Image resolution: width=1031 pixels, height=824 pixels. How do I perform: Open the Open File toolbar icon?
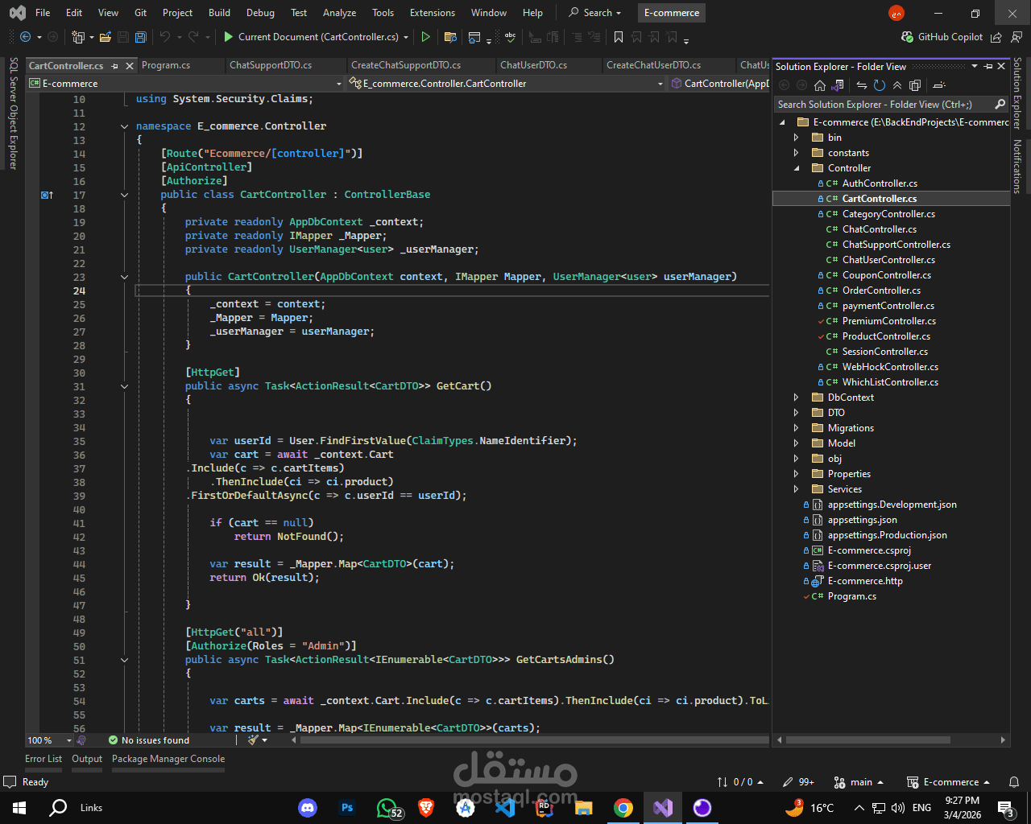click(106, 37)
